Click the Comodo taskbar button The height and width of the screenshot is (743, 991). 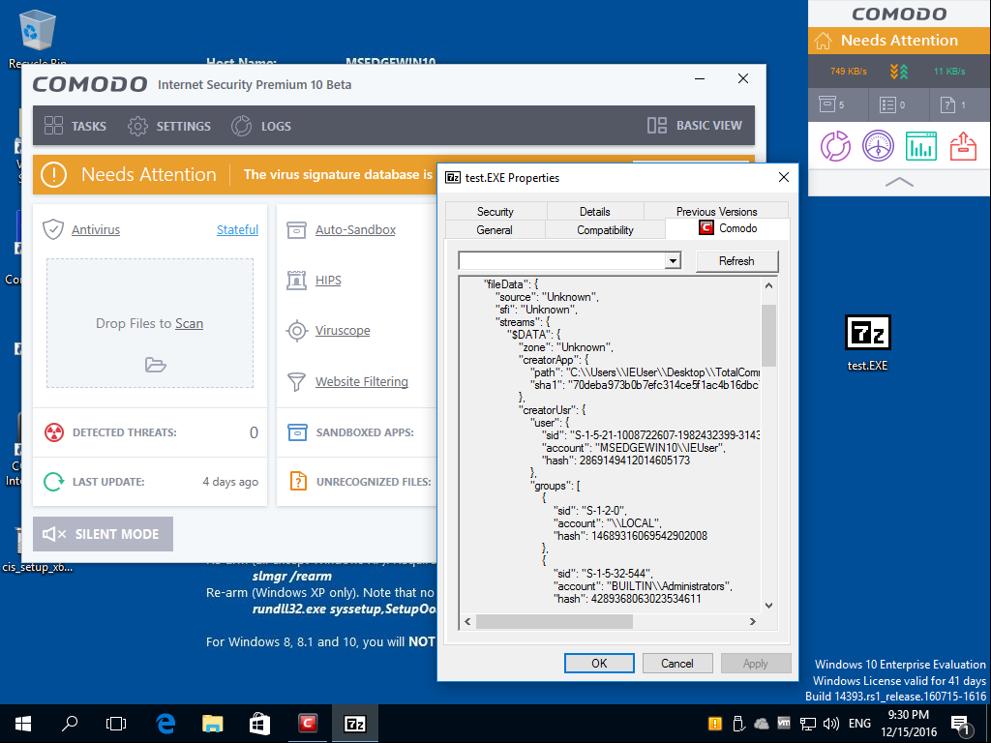308,724
